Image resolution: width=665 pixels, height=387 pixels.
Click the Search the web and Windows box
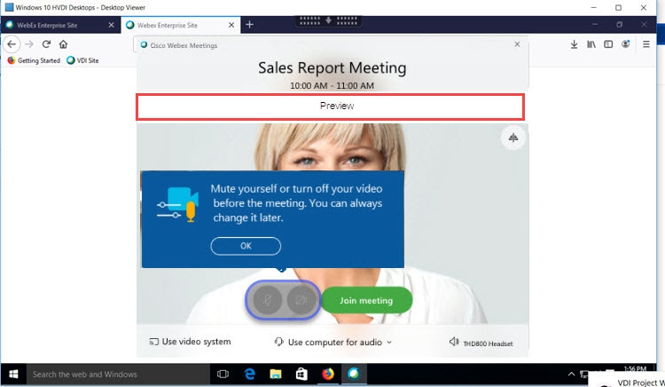[x=118, y=375]
